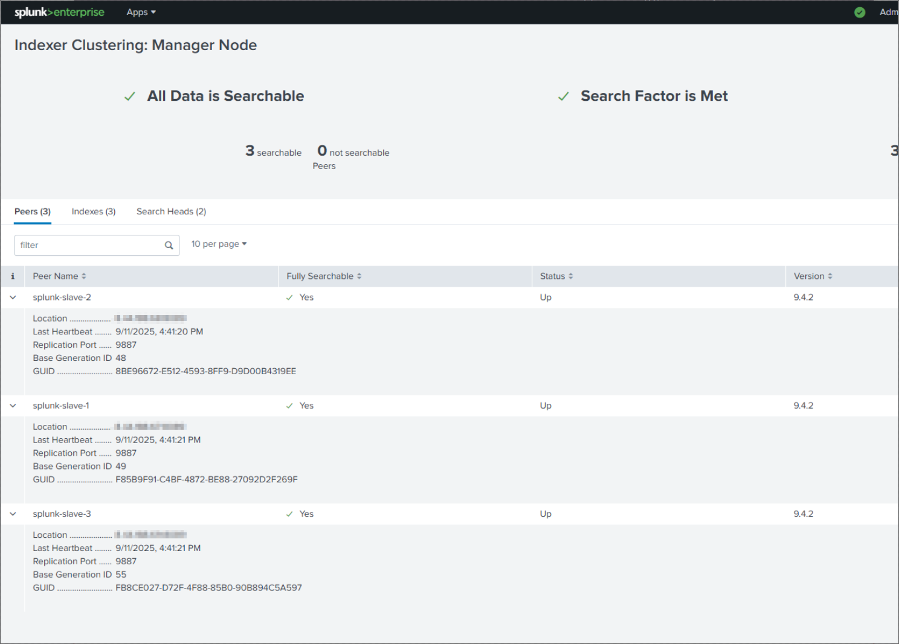Image resolution: width=899 pixels, height=644 pixels.
Task: Click the splunk-slave-3 peer name
Action: point(62,514)
